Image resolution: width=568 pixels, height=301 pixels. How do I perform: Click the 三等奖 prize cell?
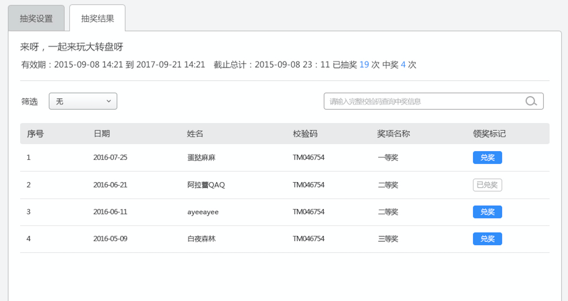(x=388, y=239)
